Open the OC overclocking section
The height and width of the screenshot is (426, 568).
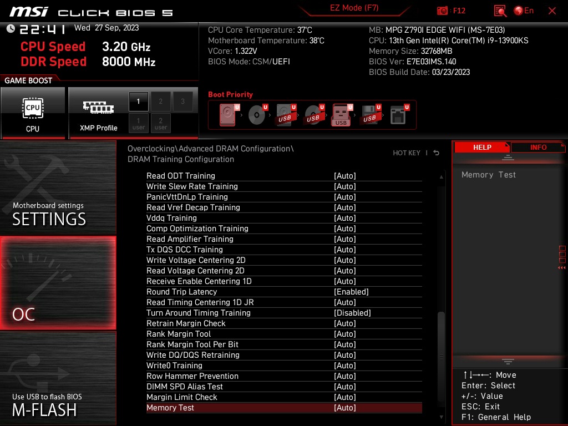click(x=58, y=283)
